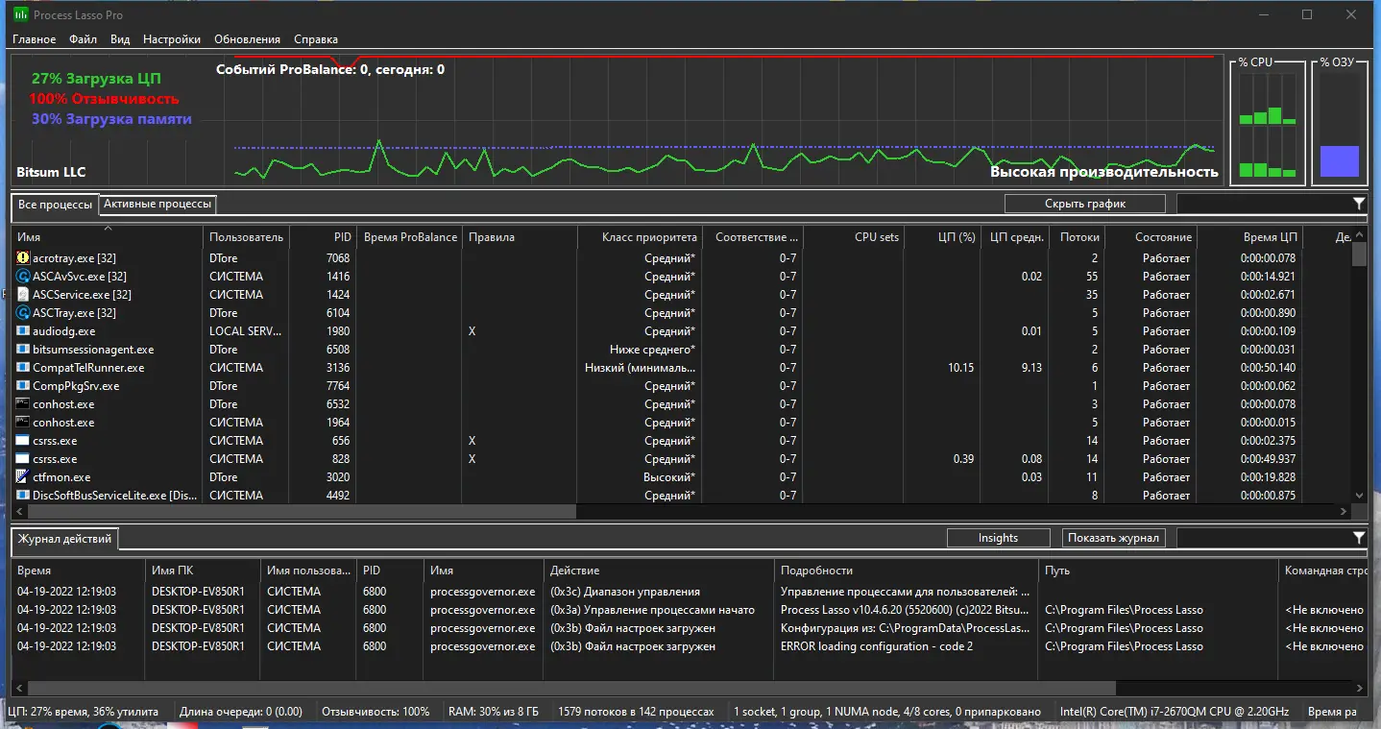1381x729 pixels.
Task: Click the ASCTray.exe process icon
Action: 23,313
